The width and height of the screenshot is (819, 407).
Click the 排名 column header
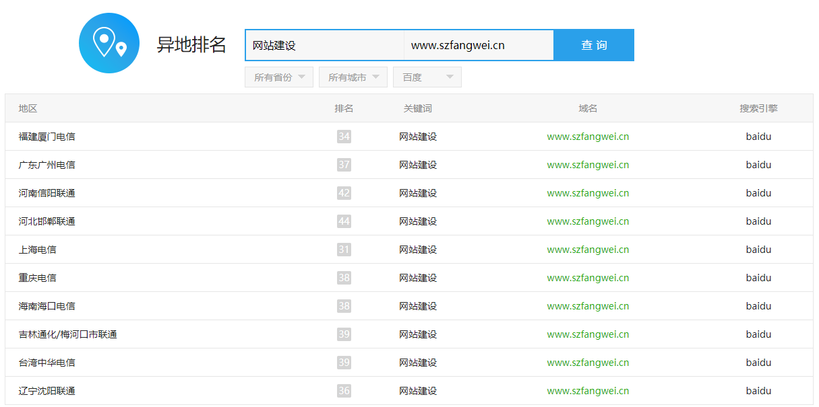[x=344, y=108]
